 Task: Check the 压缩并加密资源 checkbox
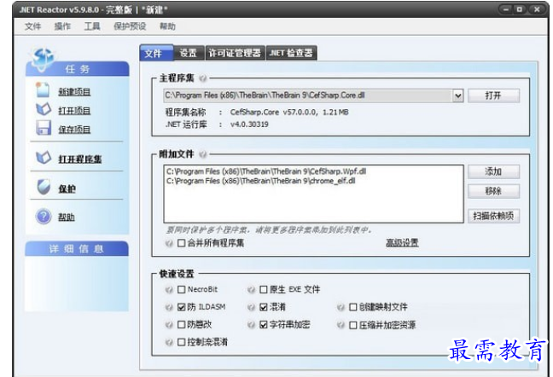(352, 325)
